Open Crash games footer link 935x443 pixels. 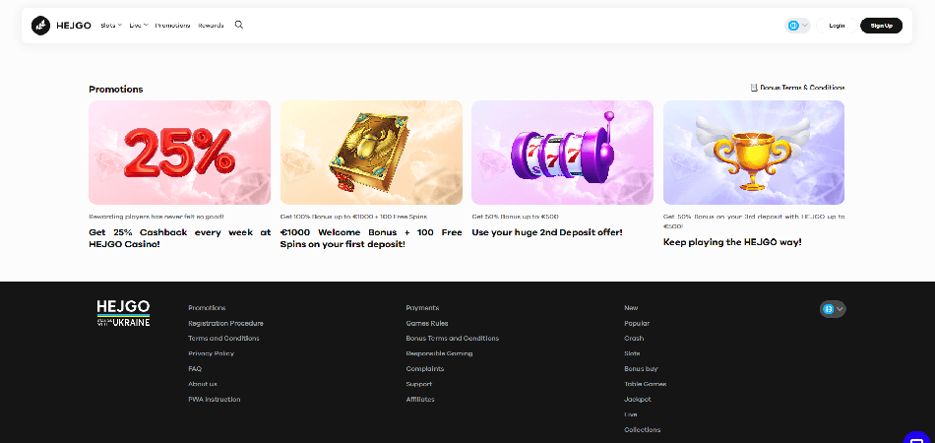(634, 338)
